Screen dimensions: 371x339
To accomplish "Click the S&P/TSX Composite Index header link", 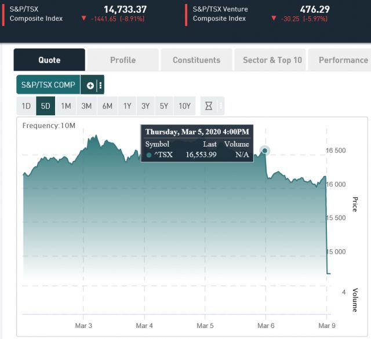I will click(x=36, y=14).
